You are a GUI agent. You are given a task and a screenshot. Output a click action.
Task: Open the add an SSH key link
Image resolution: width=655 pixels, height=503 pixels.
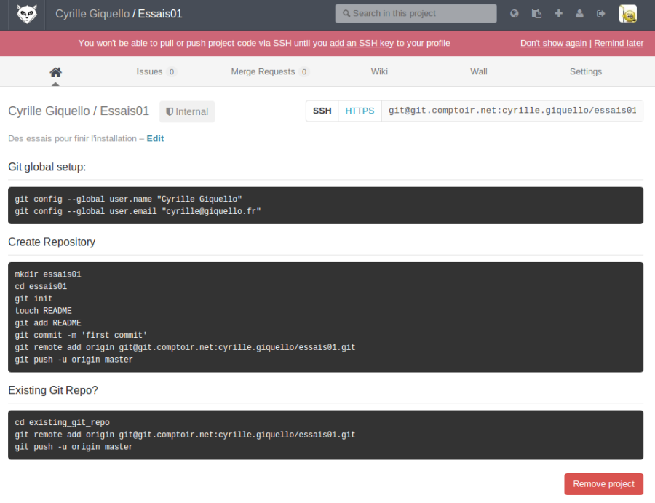point(362,43)
